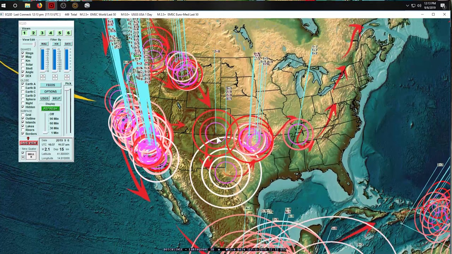The height and width of the screenshot is (254, 452).
Task: Click the View Edit horizontal slider
Action: pos(28,44)
